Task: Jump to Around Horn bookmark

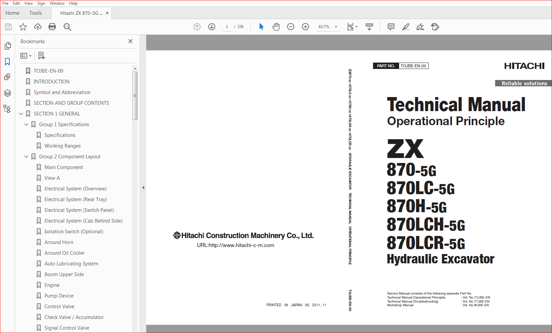Action: click(59, 242)
